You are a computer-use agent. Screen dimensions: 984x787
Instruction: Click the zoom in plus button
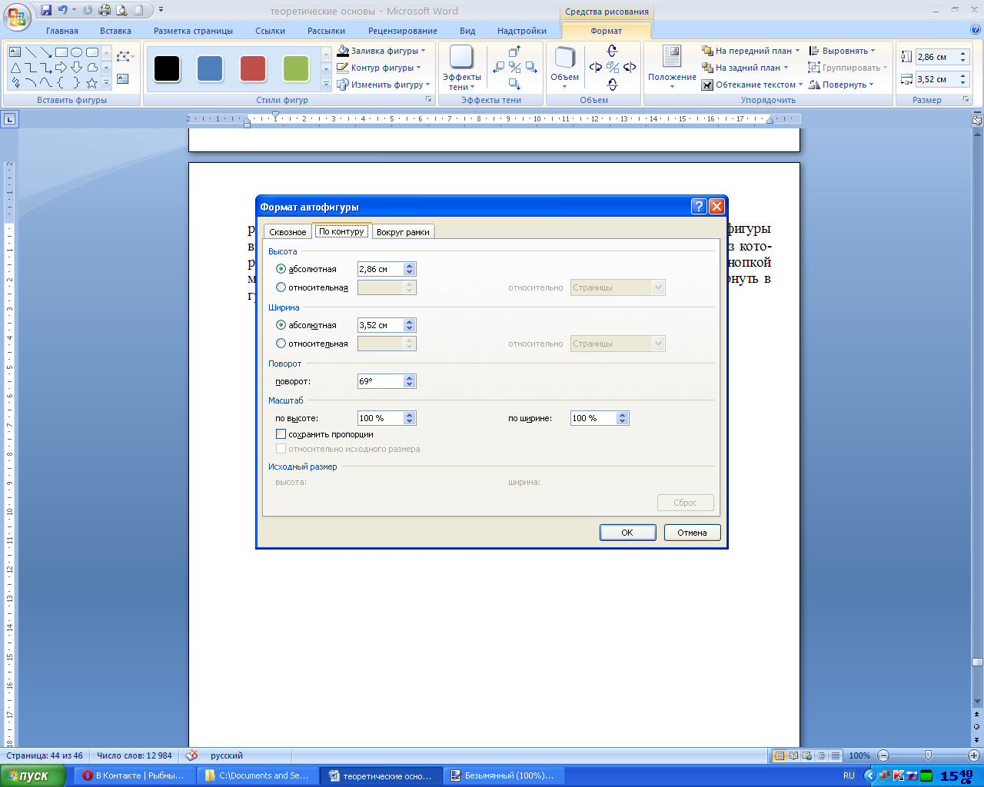pyautogui.click(x=974, y=755)
